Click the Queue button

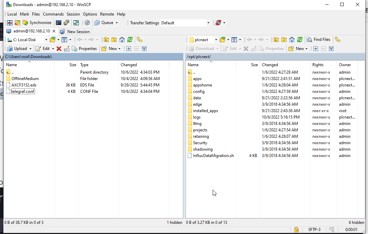104,23
